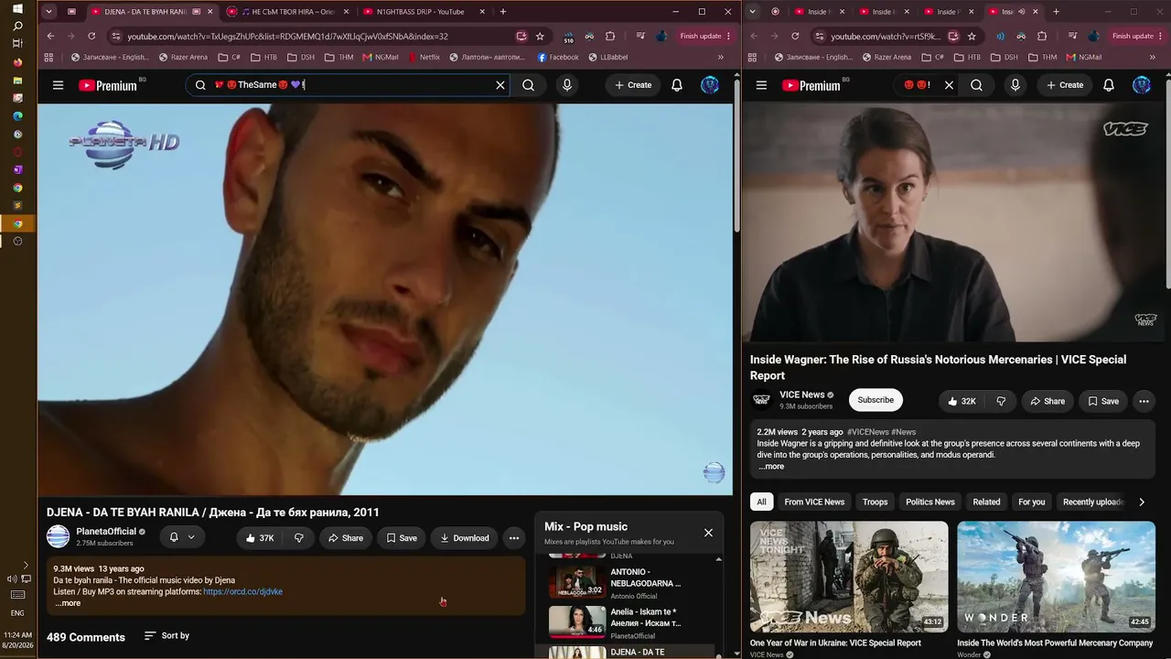Open apps grid in left bookmarks bar
This screenshot has width=1171, height=659.
(48, 57)
